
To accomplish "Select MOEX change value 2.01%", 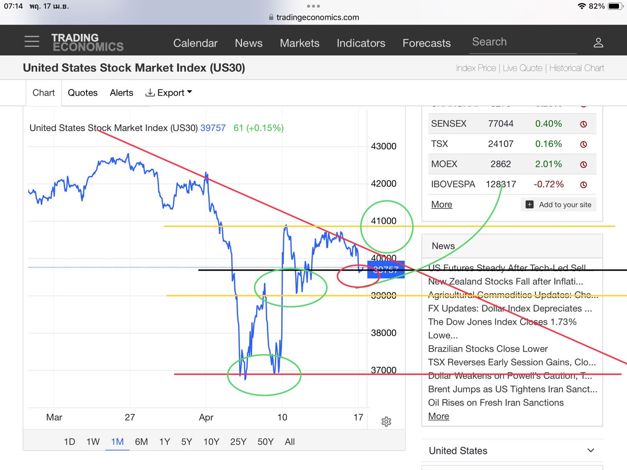I will [548, 164].
